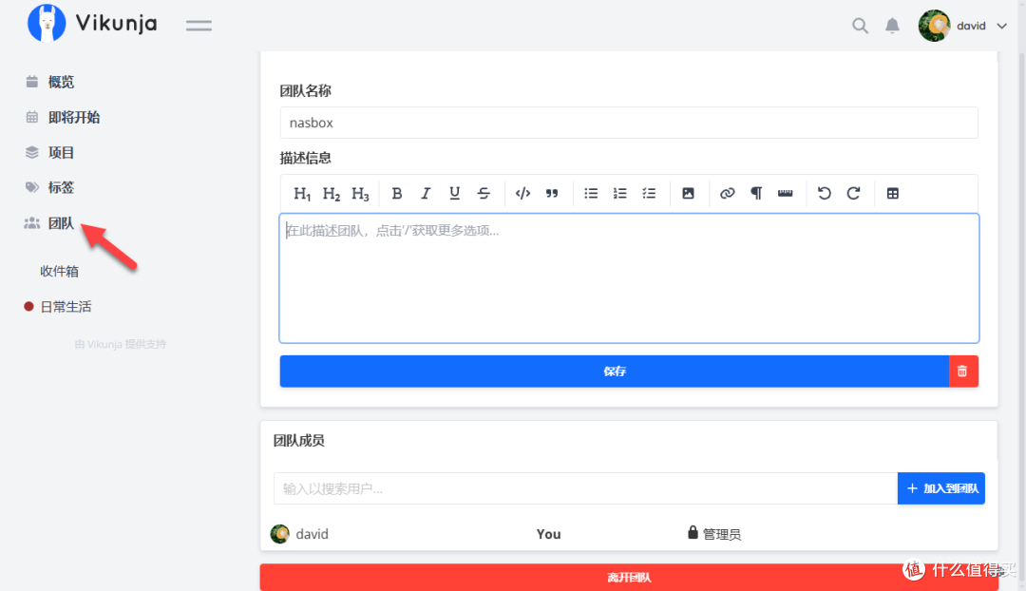The height and width of the screenshot is (591, 1026).
Task: Open the notifications bell
Action: (x=892, y=26)
